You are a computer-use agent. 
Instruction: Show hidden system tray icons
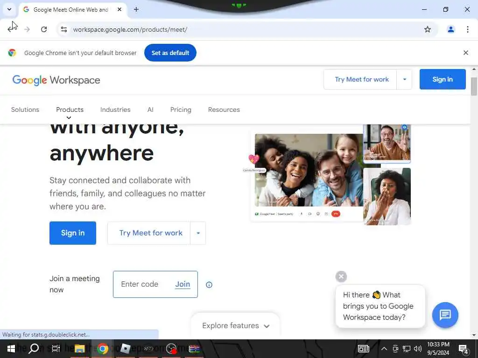(384, 349)
